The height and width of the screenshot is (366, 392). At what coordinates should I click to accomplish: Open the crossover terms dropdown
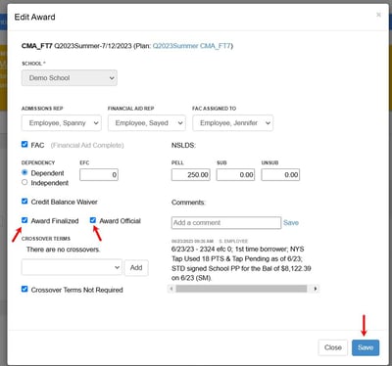[72, 267]
